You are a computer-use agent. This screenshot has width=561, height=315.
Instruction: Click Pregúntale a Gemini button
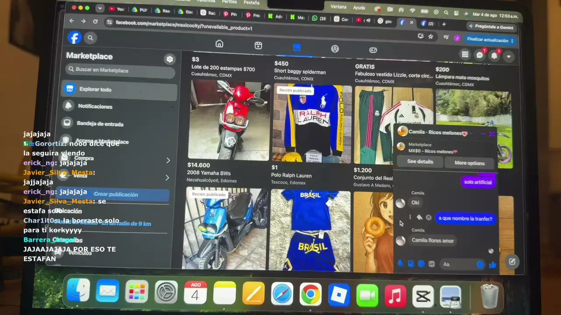click(x=491, y=27)
